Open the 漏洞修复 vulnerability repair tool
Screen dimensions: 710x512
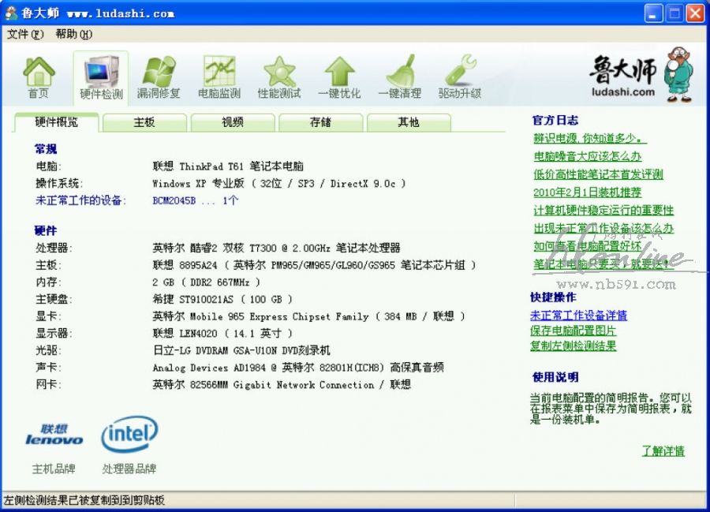[x=159, y=77]
